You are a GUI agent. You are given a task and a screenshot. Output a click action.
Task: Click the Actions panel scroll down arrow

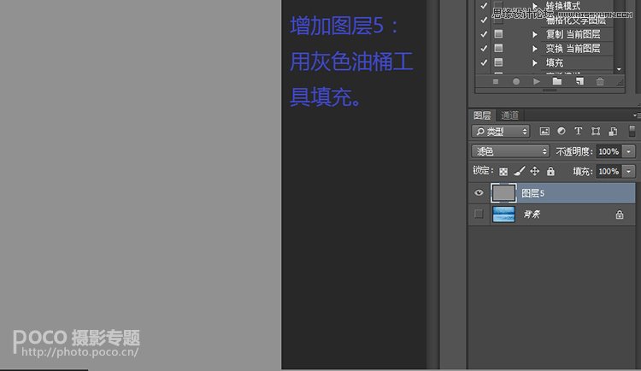pyautogui.click(x=619, y=69)
